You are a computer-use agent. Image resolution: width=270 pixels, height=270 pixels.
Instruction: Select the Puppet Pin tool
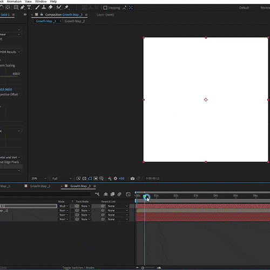[x=66, y=8]
